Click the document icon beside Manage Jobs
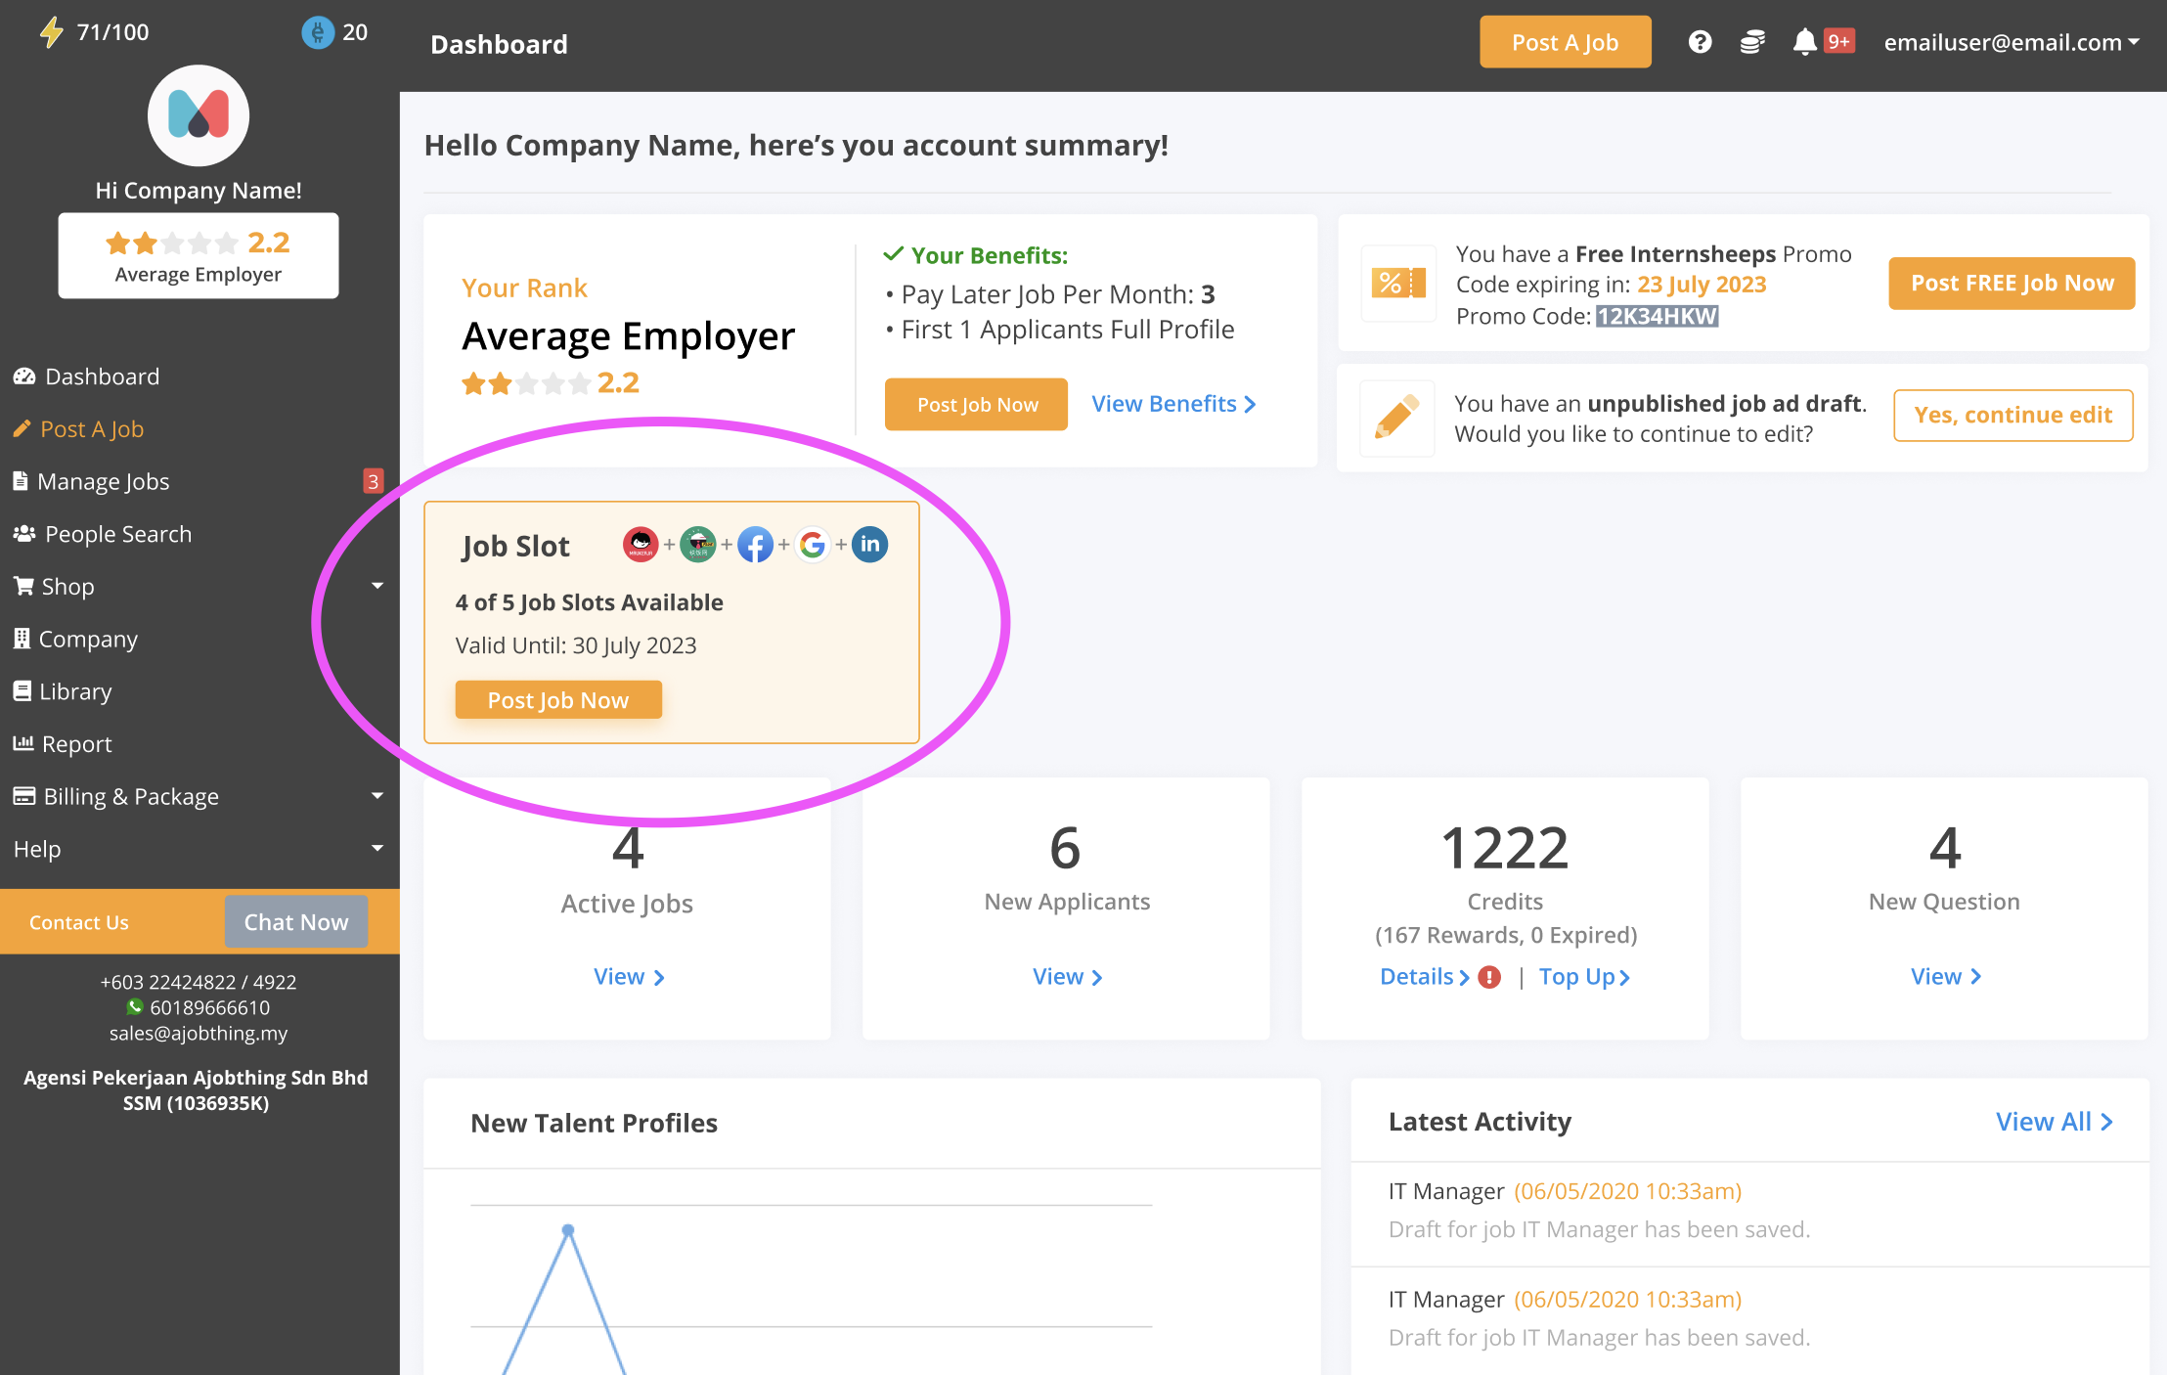2167x1375 pixels. pyautogui.click(x=21, y=481)
